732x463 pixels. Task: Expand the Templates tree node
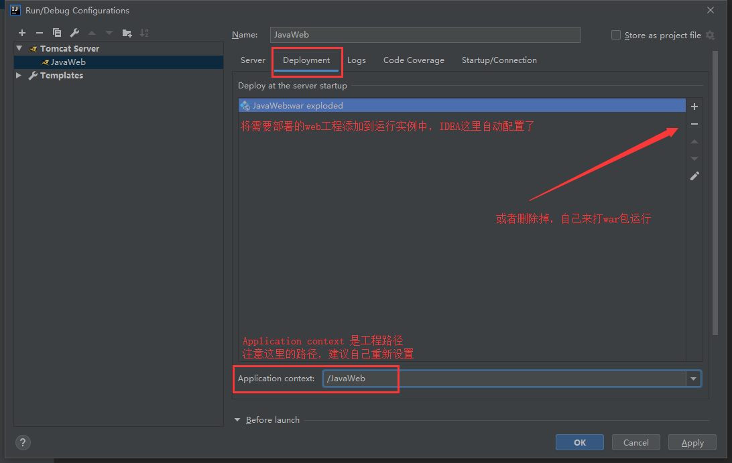click(19, 75)
